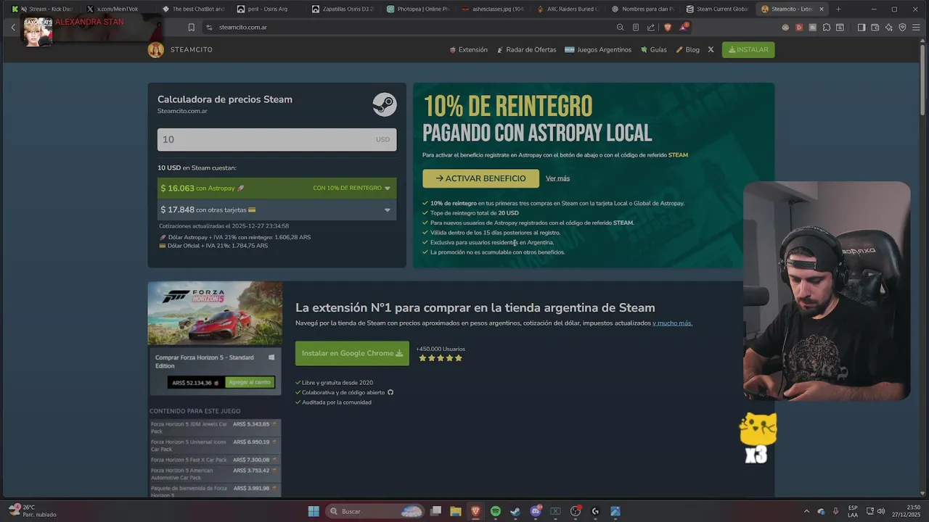Open the 'y mucho más.' link

pos(672,323)
